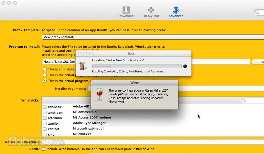Select the middle 'This is the actual' radio option
The height and width of the screenshot is (154, 264).
tap(45, 75)
